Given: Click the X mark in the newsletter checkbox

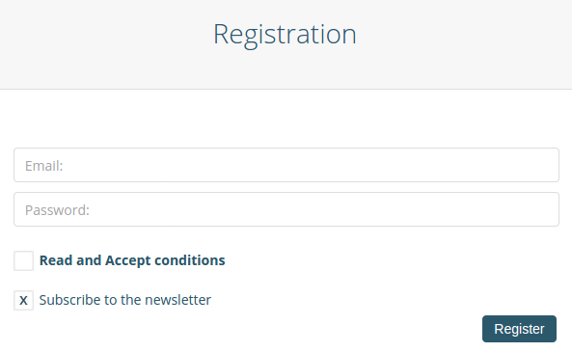Looking at the screenshot, I should click(x=23, y=301).
